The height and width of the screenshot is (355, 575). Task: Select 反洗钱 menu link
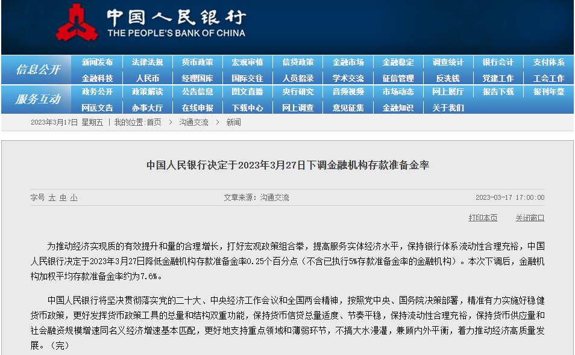[448, 78]
